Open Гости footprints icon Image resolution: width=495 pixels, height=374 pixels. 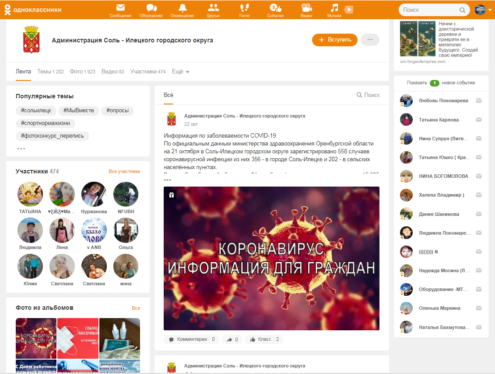tap(244, 8)
